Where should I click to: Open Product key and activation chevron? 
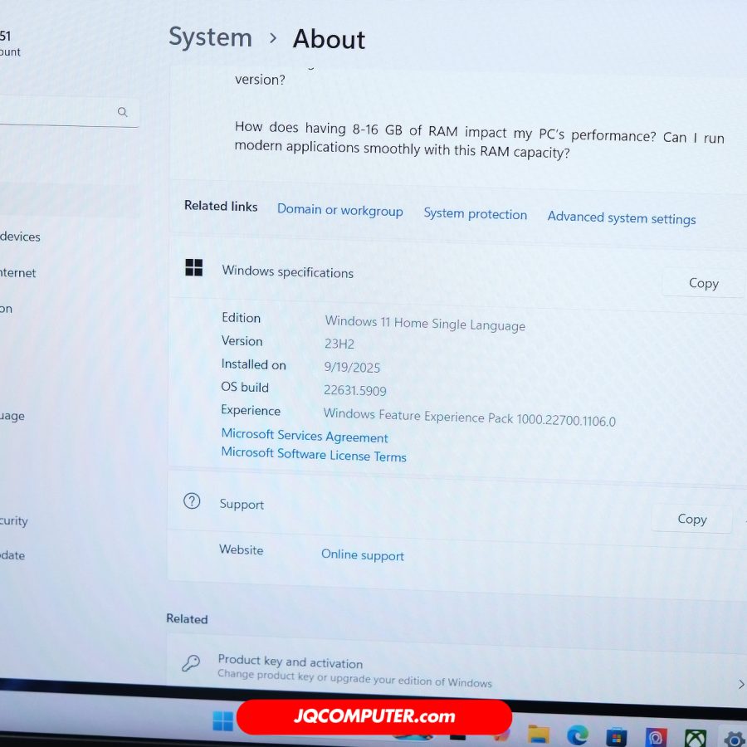(x=741, y=685)
